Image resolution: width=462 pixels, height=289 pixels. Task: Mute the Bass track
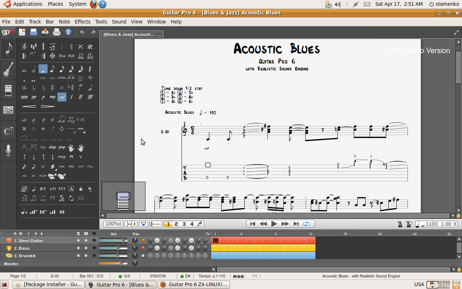click(x=86, y=248)
